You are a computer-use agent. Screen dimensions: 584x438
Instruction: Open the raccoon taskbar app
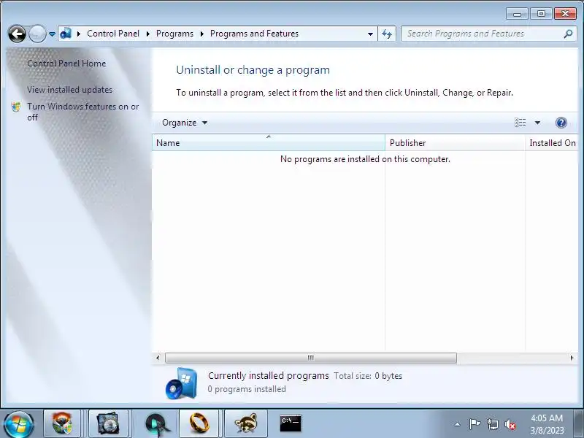coord(246,423)
